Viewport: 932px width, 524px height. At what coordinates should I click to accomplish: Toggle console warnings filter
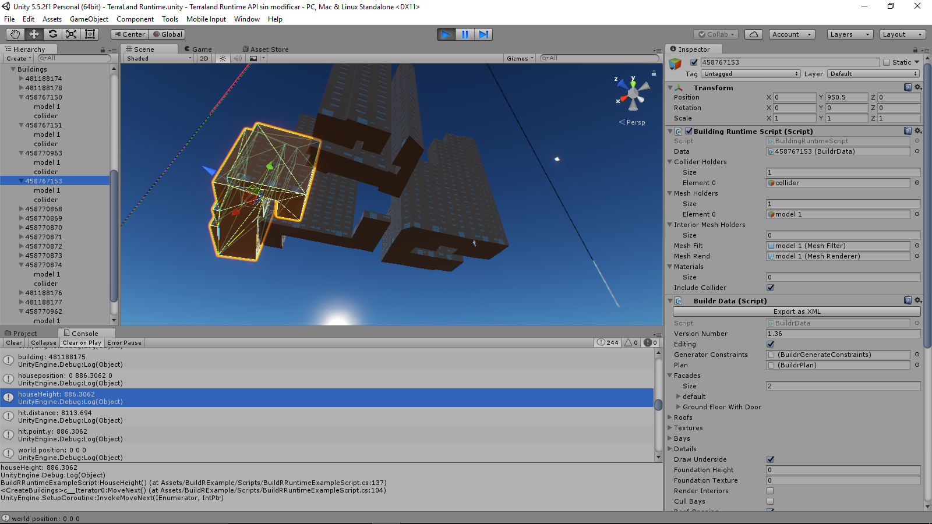point(631,342)
